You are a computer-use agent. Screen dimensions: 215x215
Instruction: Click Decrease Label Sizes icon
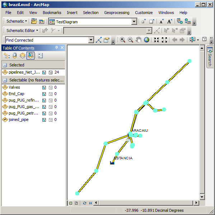162,22
